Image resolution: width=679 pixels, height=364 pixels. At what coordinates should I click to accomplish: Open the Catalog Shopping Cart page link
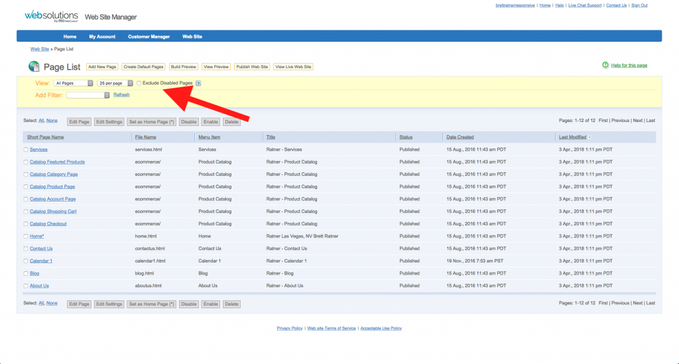click(53, 212)
